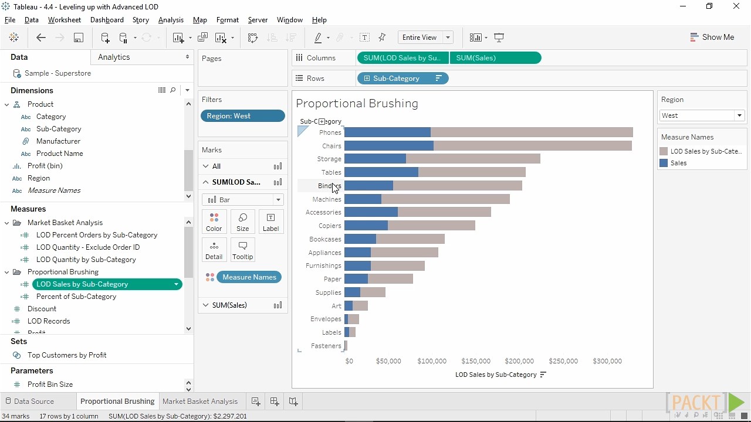Collapse the SUM(LOD Sa... marks section
Image resolution: width=751 pixels, height=422 pixels.
[x=205, y=182]
